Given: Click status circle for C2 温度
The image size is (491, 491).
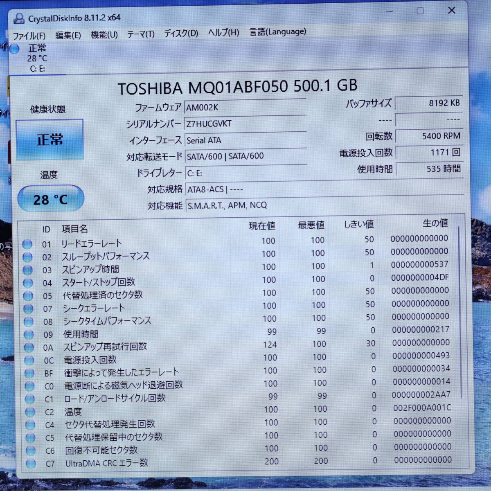Looking at the screenshot, I should [30, 412].
